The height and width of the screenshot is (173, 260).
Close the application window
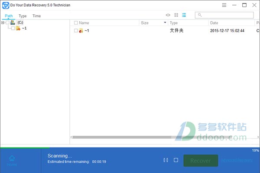tap(254, 5)
